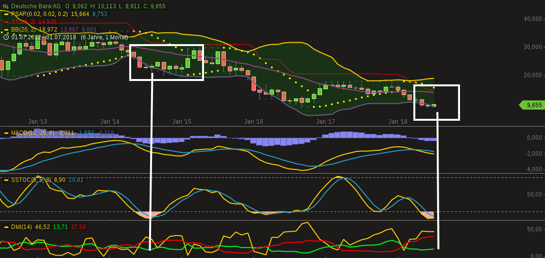Click the candlestick chart-type icon beside Deutsche Bank AG
This screenshot has height=258, width=545.
click(x=6, y=6)
